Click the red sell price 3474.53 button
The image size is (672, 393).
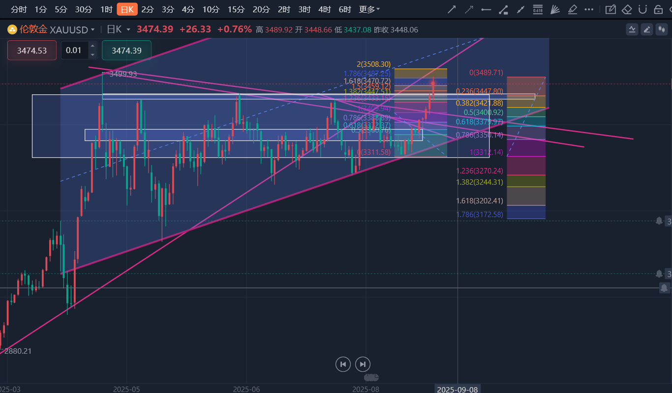pos(32,51)
